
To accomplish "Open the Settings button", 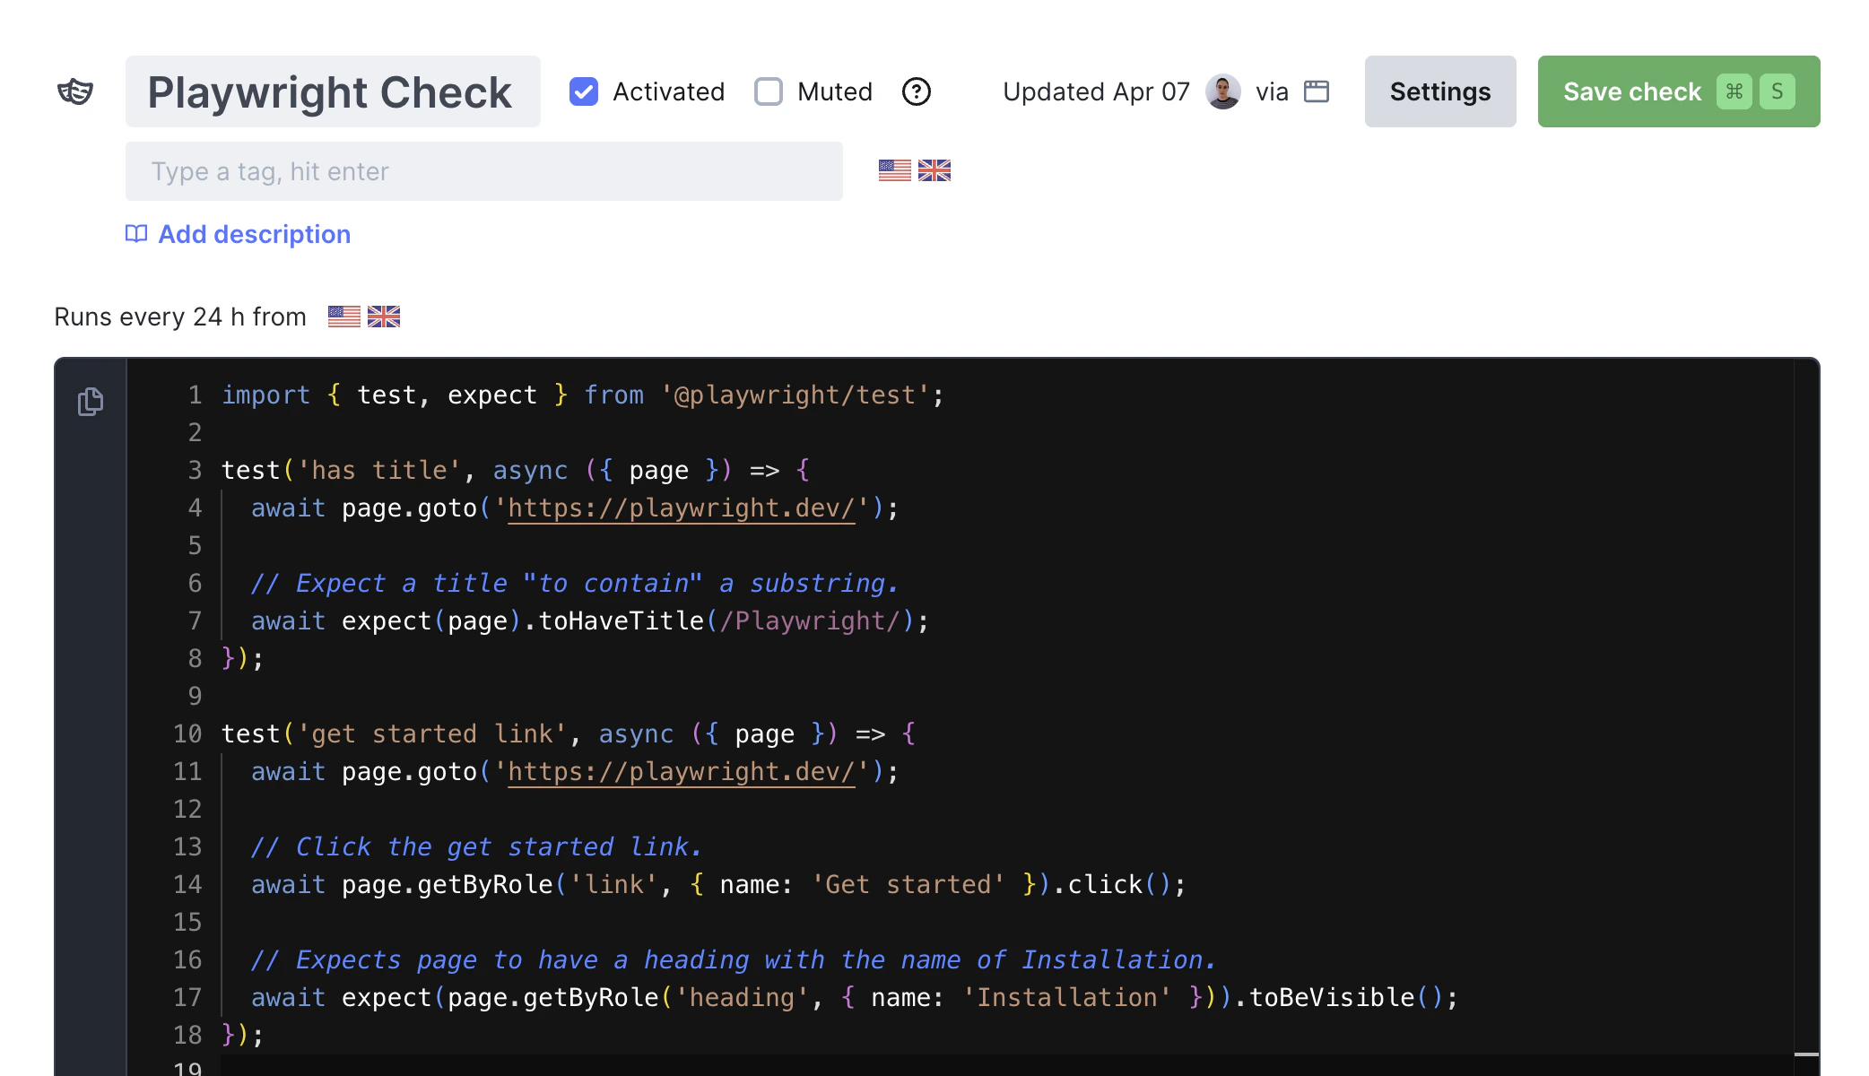I will click(1439, 91).
